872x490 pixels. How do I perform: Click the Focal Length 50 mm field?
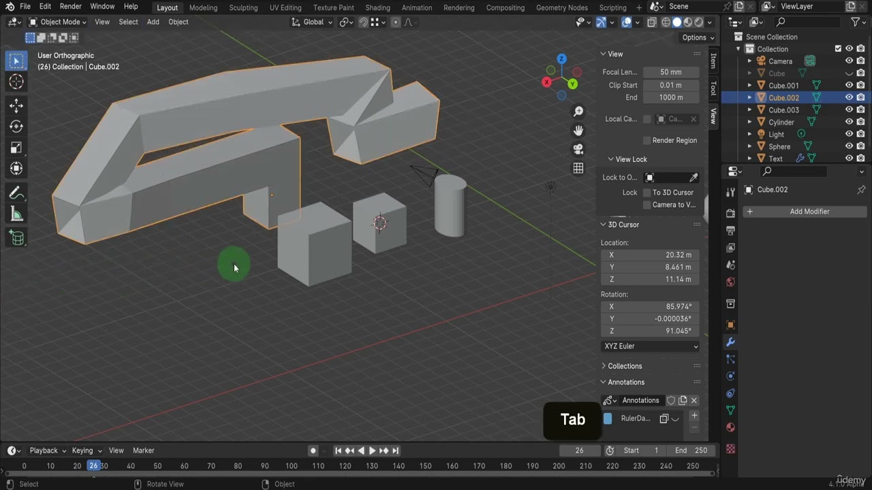pyautogui.click(x=671, y=72)
